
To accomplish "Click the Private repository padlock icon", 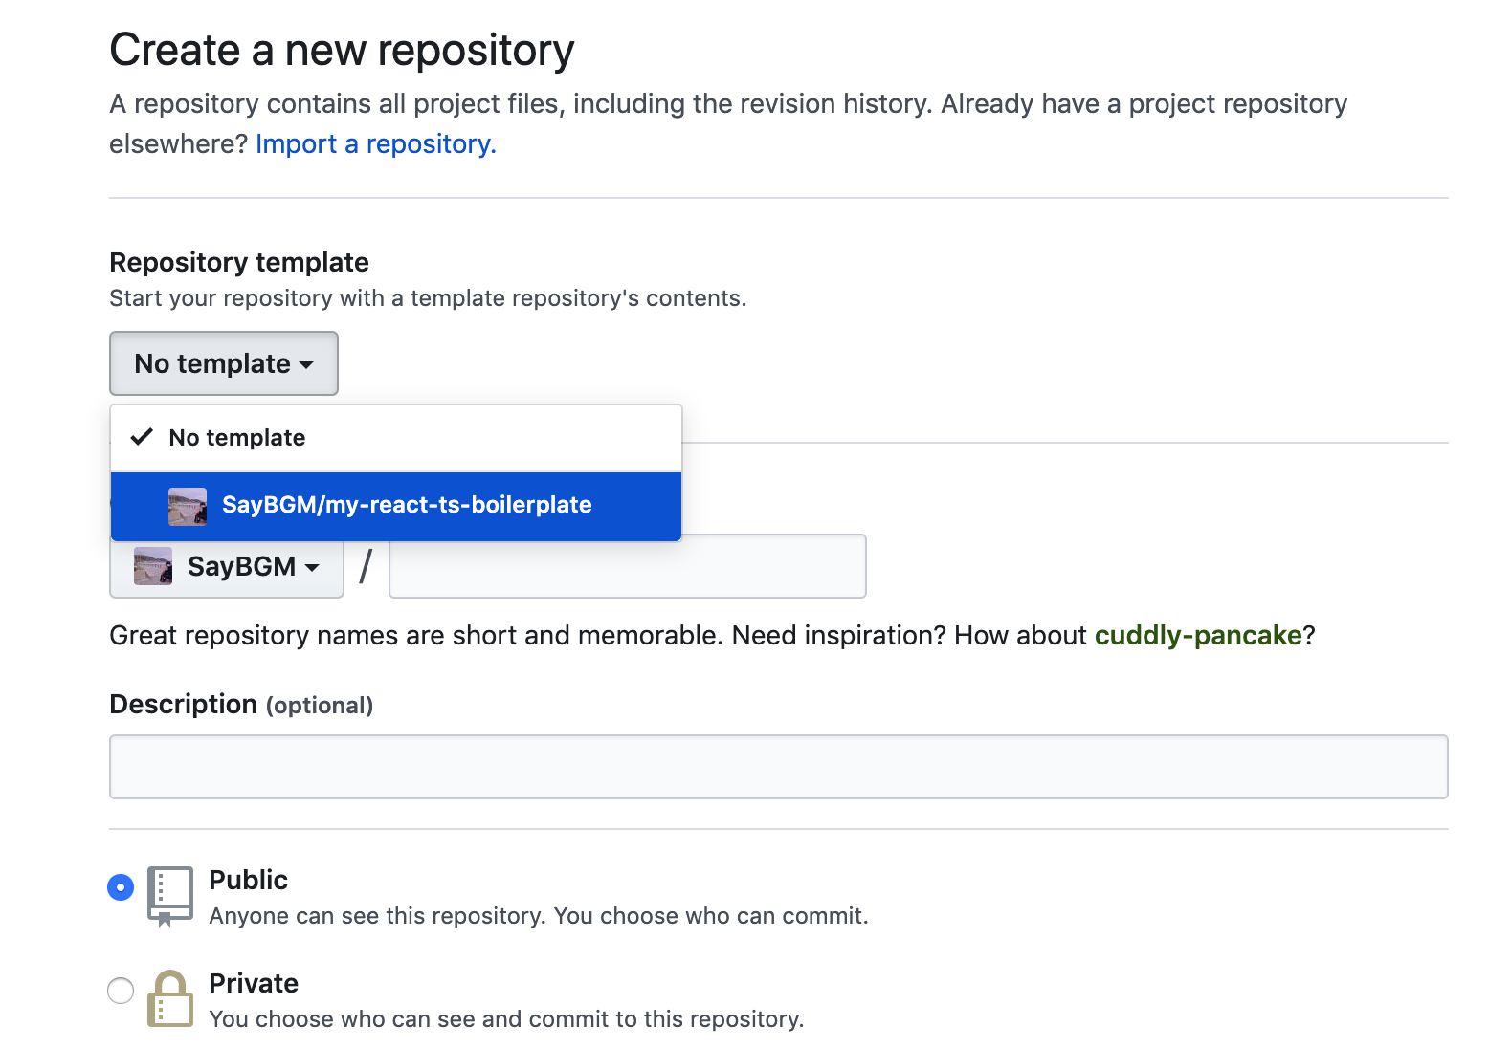I will (x=170, y=999).
